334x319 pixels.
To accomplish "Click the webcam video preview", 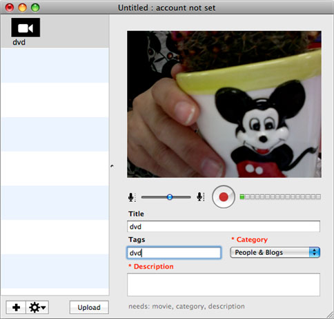I will (224, 104).
